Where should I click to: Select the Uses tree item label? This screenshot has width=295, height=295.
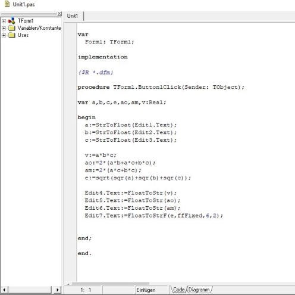tap(23, 35)
